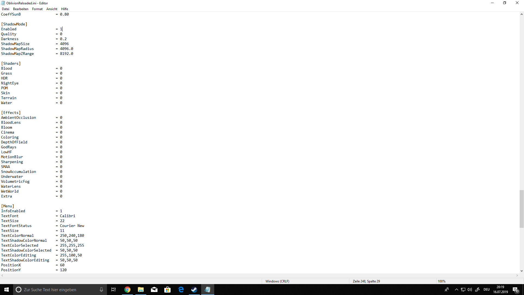Click the 100% zoom status indicator
Image resolution: width=524 pixels, height=295 pixels.
pyautogui.click(x=442, y=281)
